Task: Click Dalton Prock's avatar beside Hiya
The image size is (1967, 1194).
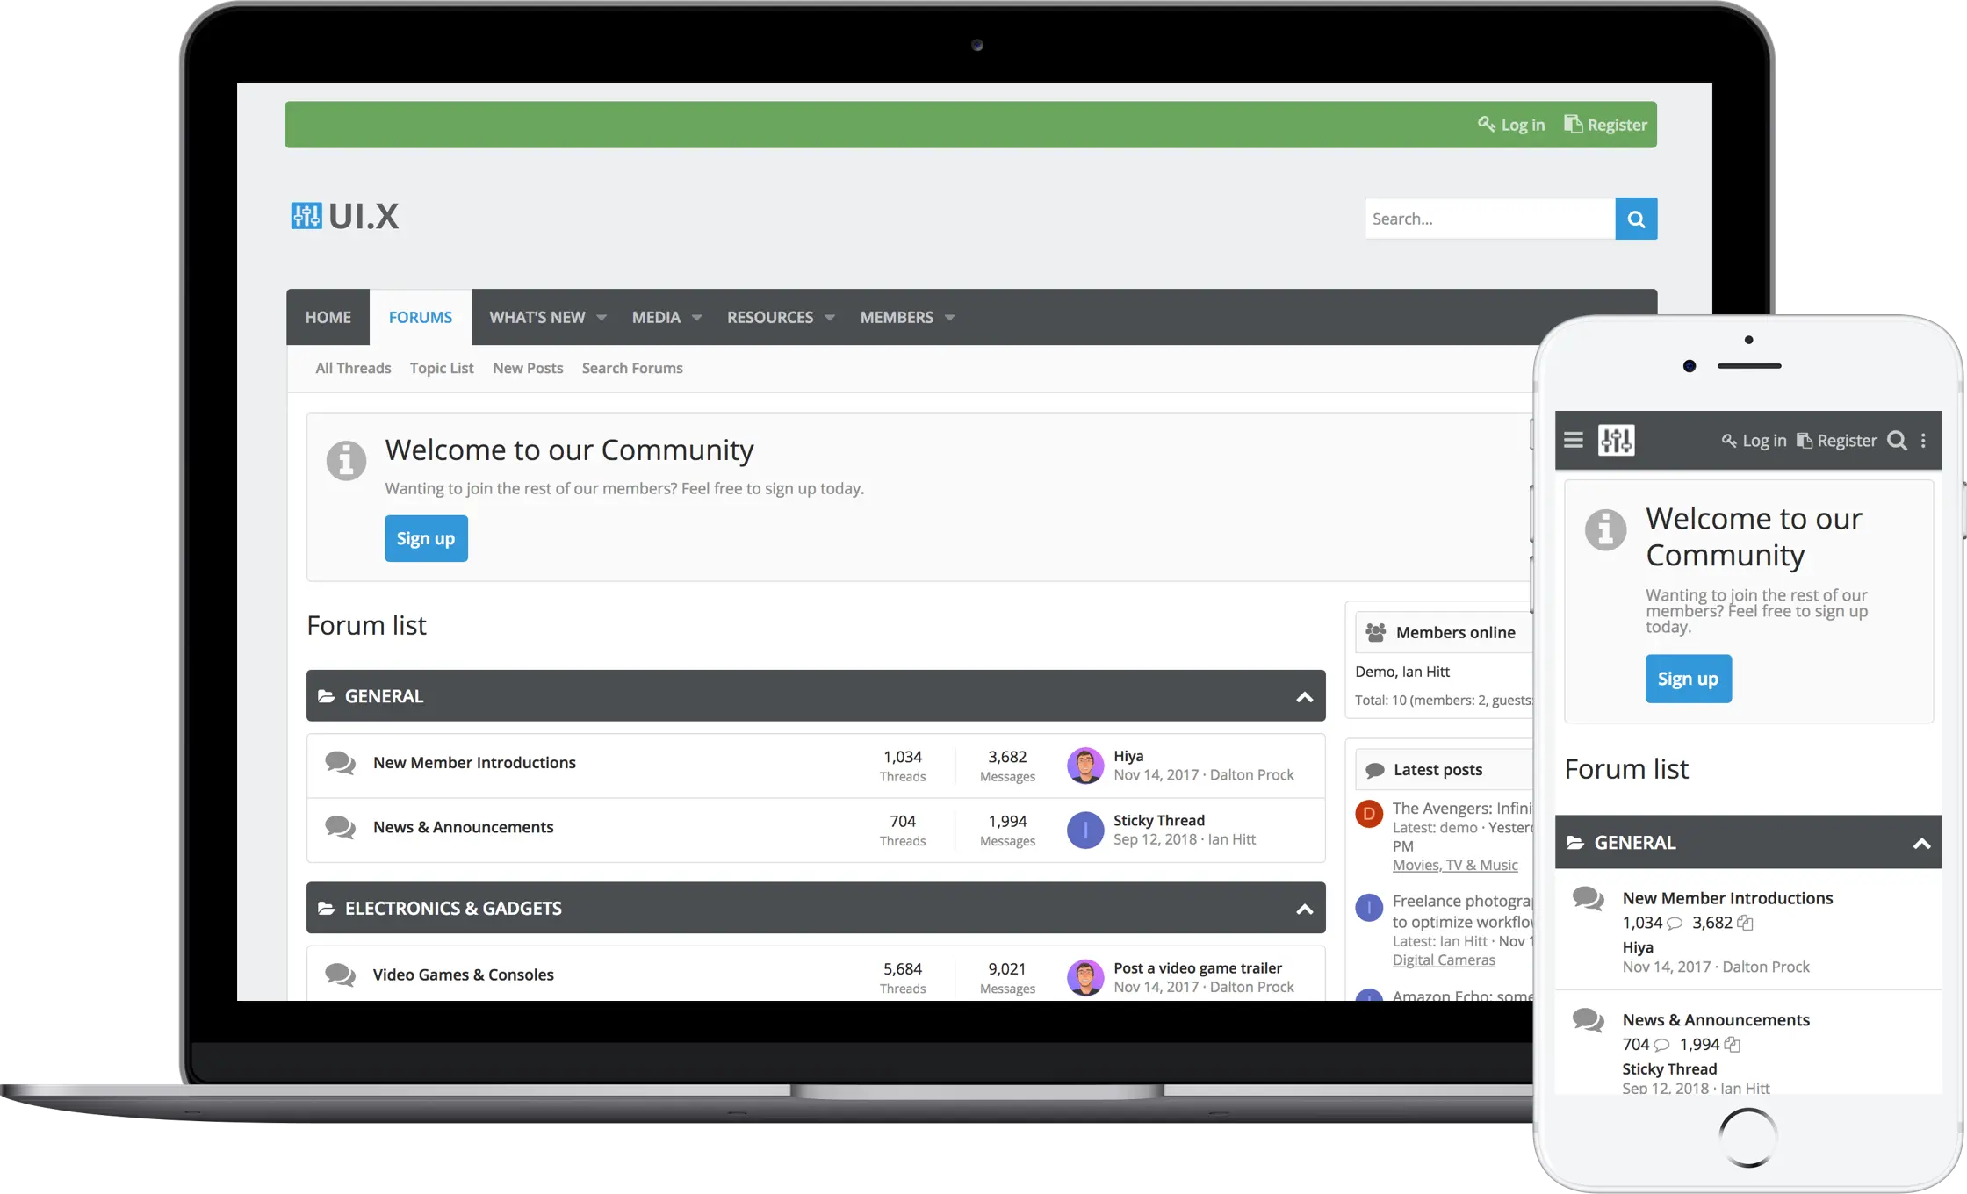Action: pos(1084,766)
